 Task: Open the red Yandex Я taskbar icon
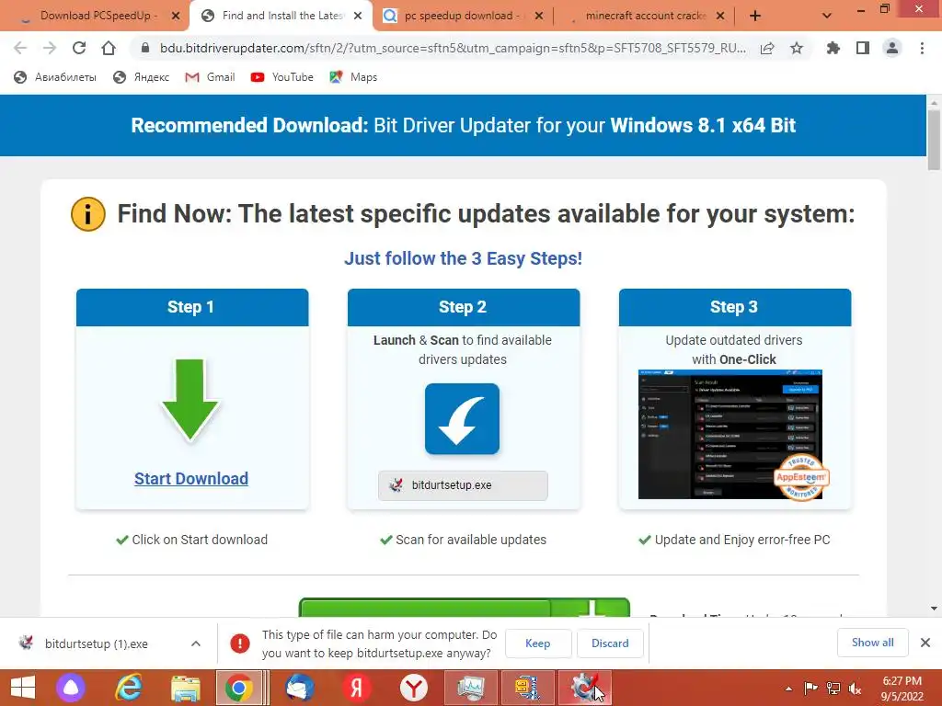[x=357, y=688]
